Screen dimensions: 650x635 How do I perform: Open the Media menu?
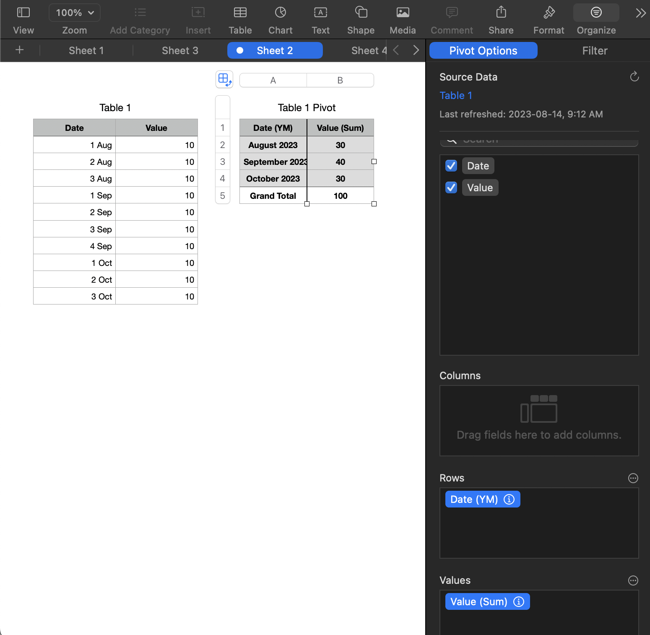403,20
